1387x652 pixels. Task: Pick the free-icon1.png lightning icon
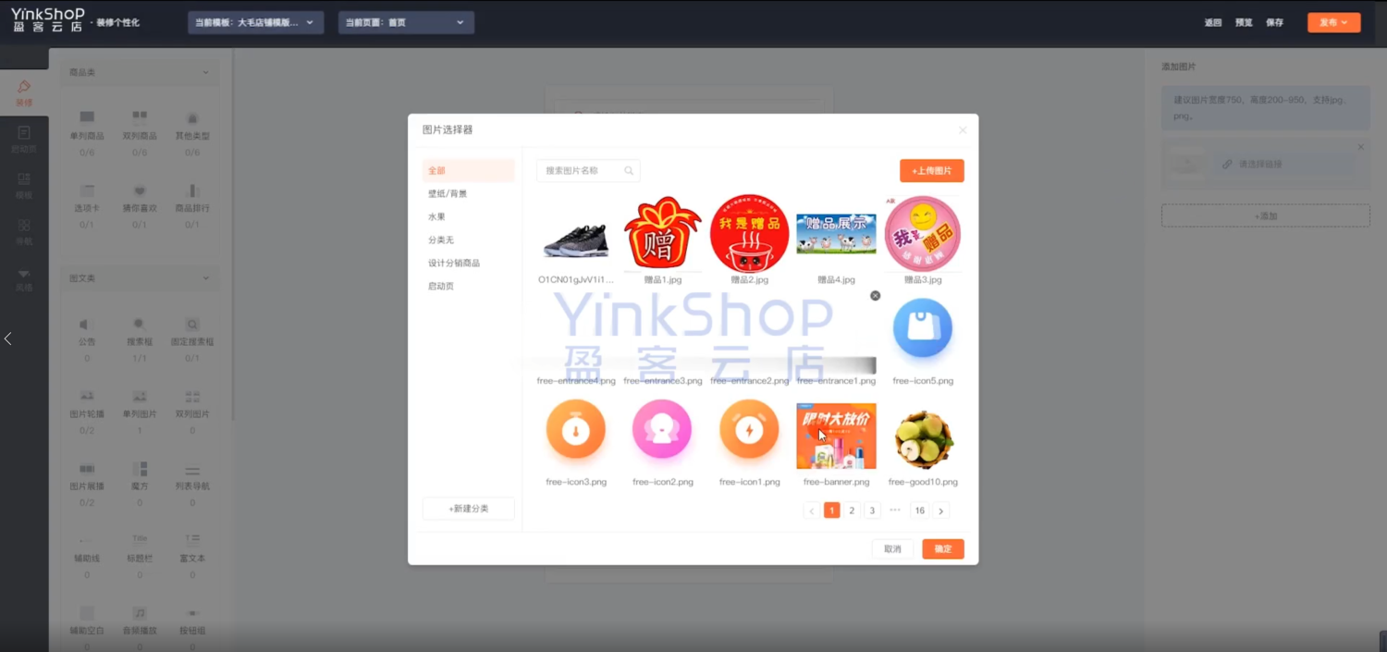[749, 429]
